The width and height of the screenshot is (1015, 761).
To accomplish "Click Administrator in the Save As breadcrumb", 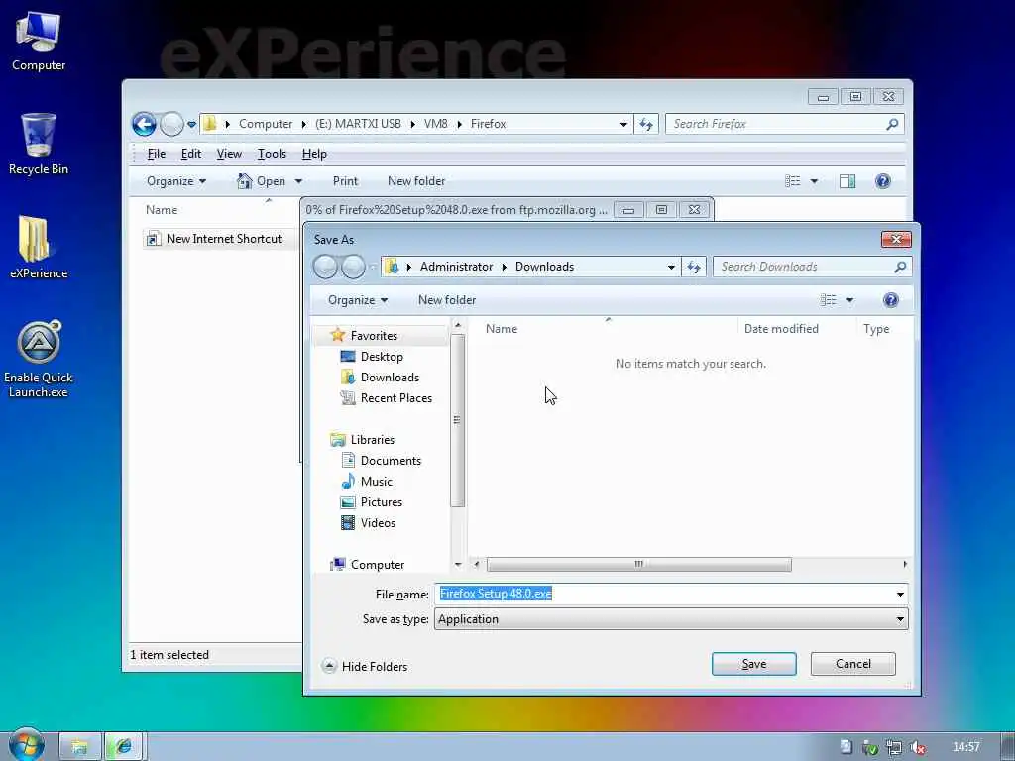I will [x=456, y=267].
